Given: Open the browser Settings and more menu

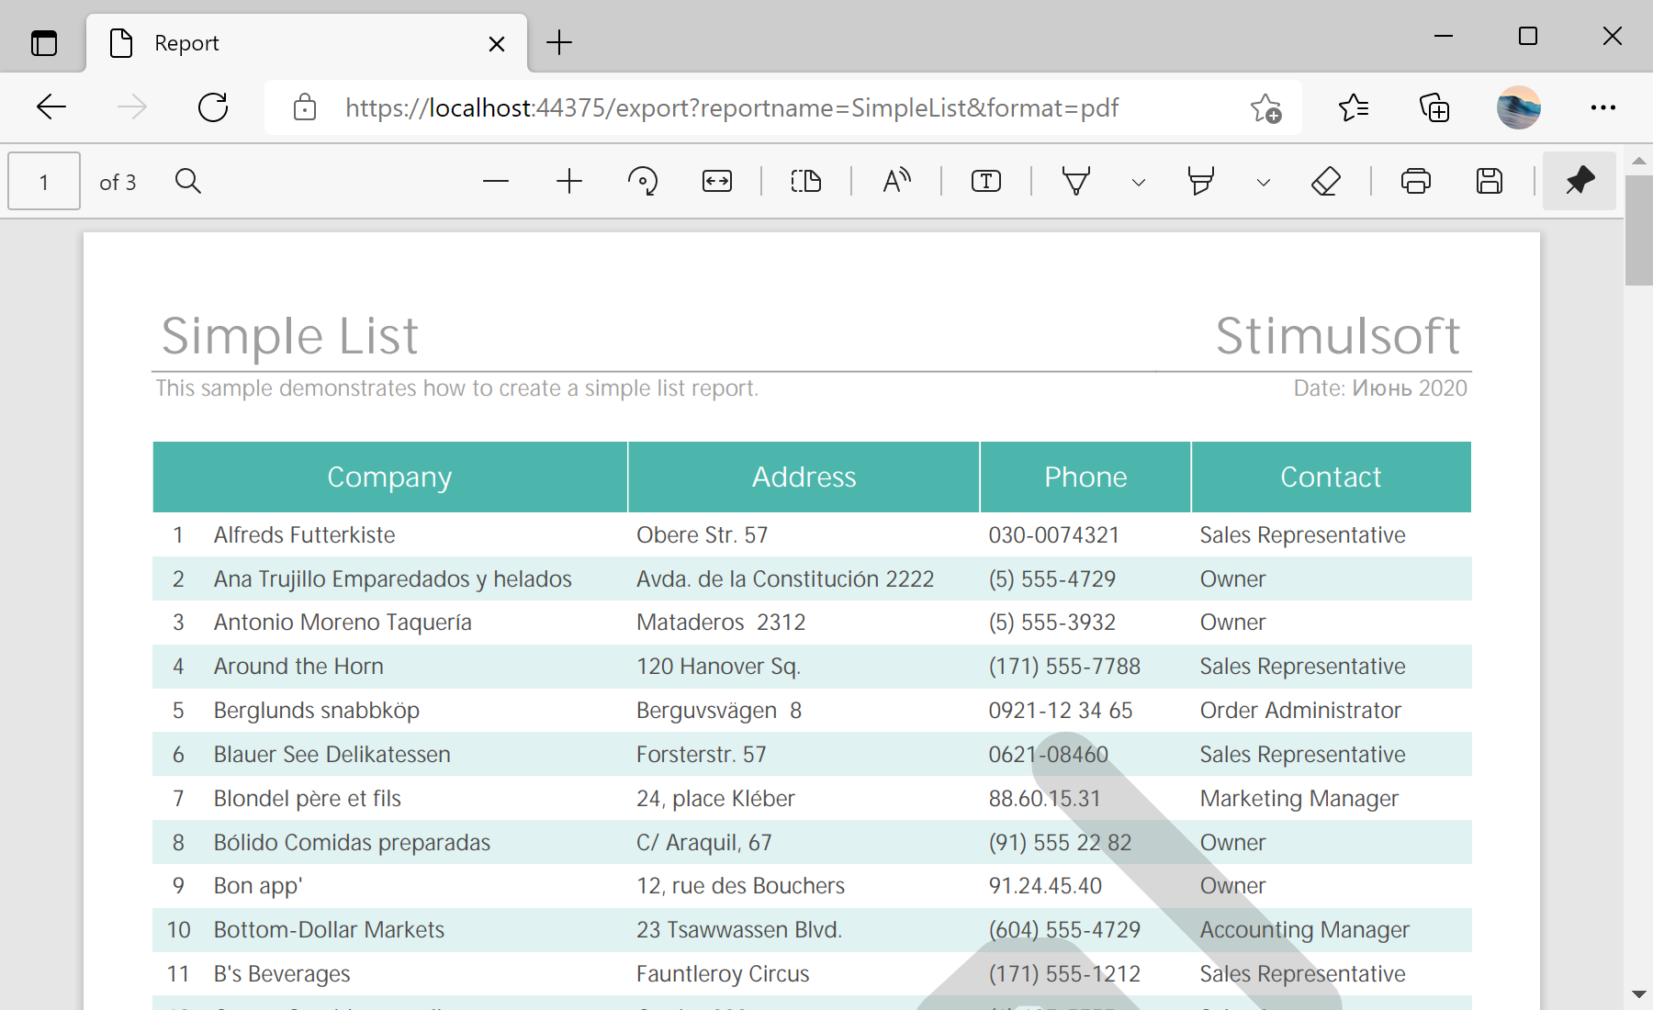Looking at the screenshot, I should pos(1603,107).
